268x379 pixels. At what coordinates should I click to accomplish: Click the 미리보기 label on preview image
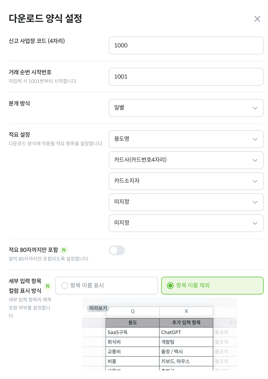pyautogui.click(x=98, y=308)
